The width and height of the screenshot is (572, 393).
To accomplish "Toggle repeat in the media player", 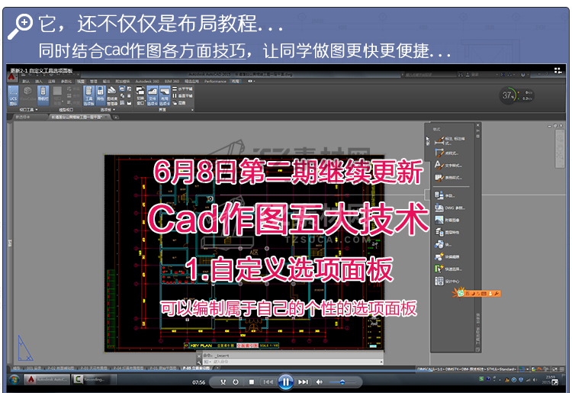I will [236, 382].
